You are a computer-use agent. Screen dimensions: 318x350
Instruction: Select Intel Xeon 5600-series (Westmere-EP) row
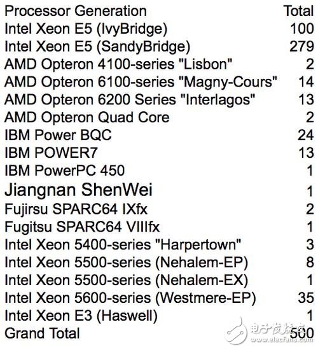(x=159, y=298)
